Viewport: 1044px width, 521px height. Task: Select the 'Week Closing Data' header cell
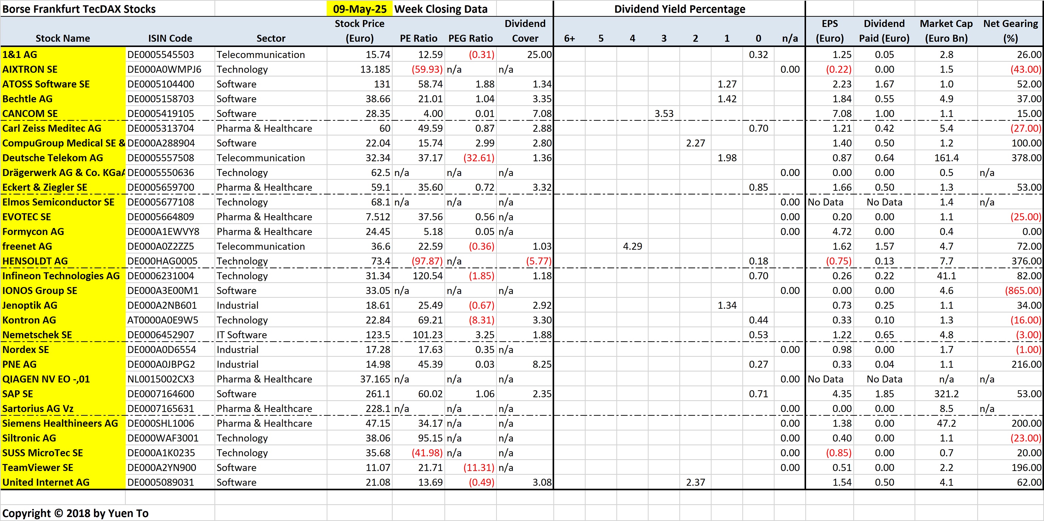pyautogui.click(x=441, y=9)
